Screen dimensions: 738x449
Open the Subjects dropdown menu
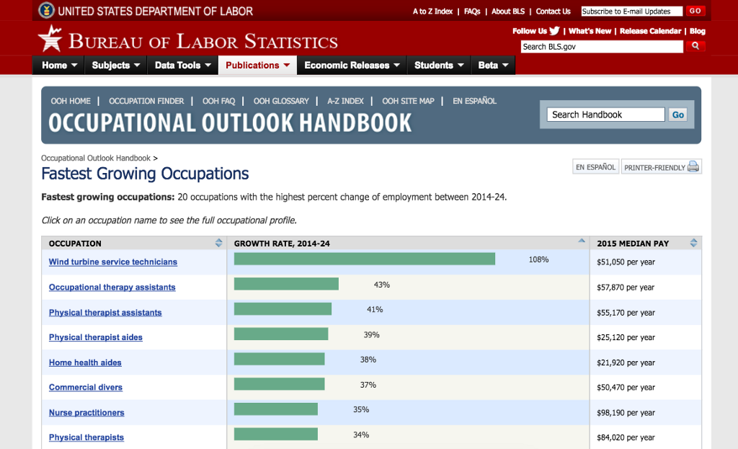tap(116, 66)
